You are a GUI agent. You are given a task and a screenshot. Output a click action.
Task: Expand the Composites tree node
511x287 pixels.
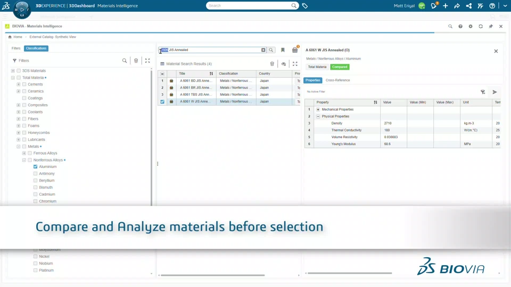tap(18, 105)
